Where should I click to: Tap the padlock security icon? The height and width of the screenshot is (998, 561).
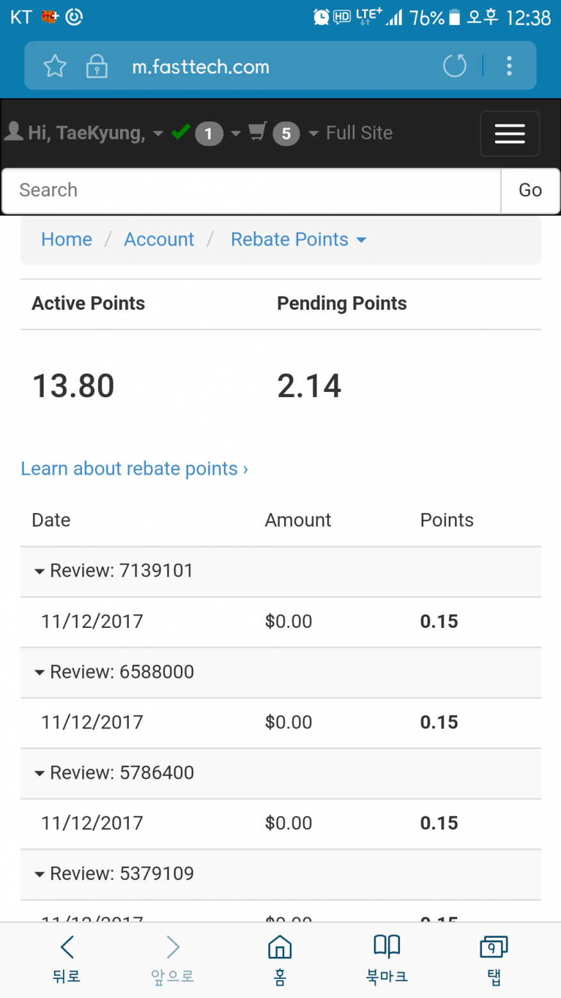point(97,66)
